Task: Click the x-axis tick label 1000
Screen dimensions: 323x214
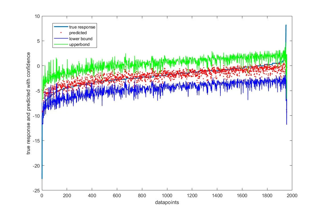Action: (x=167, y=196)
